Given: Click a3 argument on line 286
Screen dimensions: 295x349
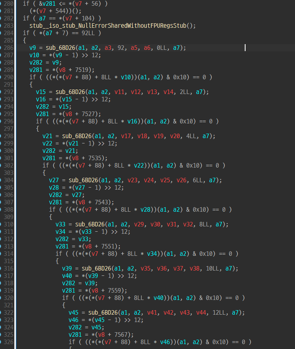Looking at the screenshot, I should pos(108,48).
